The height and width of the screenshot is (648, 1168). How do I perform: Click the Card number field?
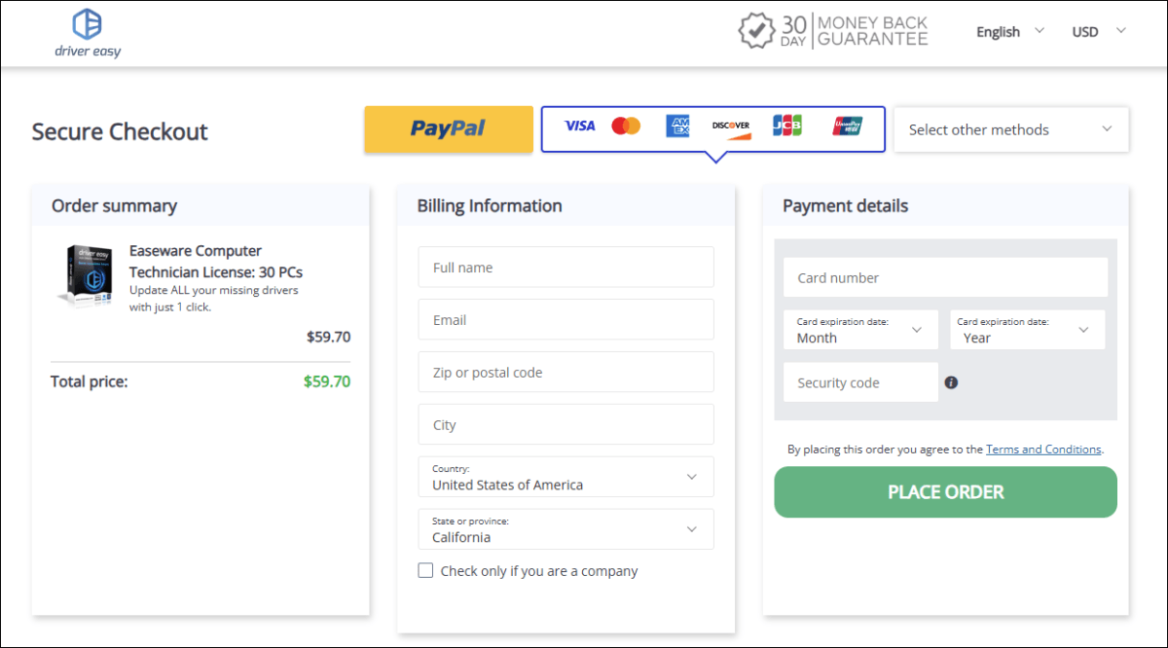tap(945, 277)
